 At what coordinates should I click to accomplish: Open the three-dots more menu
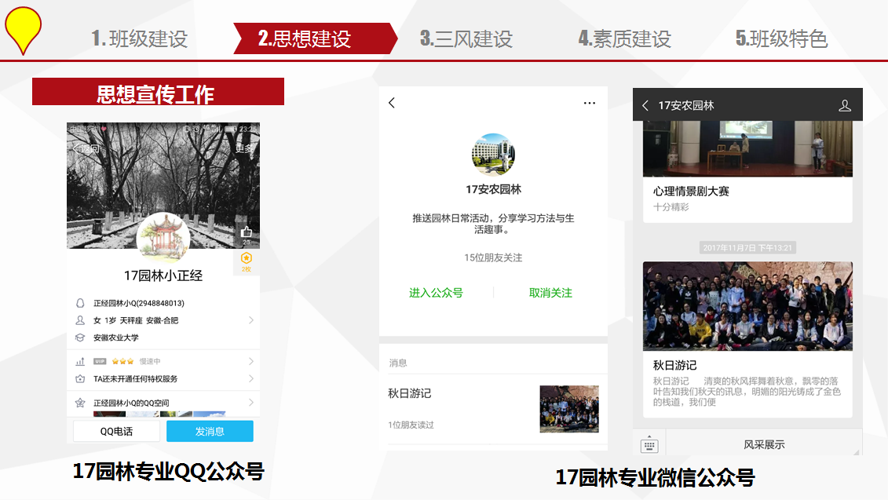pyautogui.click(x=590, y=103)
